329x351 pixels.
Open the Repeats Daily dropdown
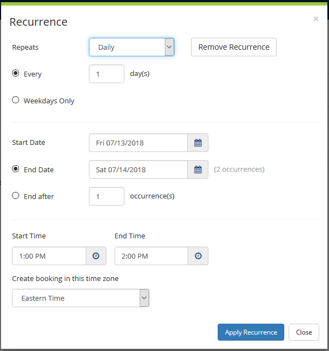point(131,47)
